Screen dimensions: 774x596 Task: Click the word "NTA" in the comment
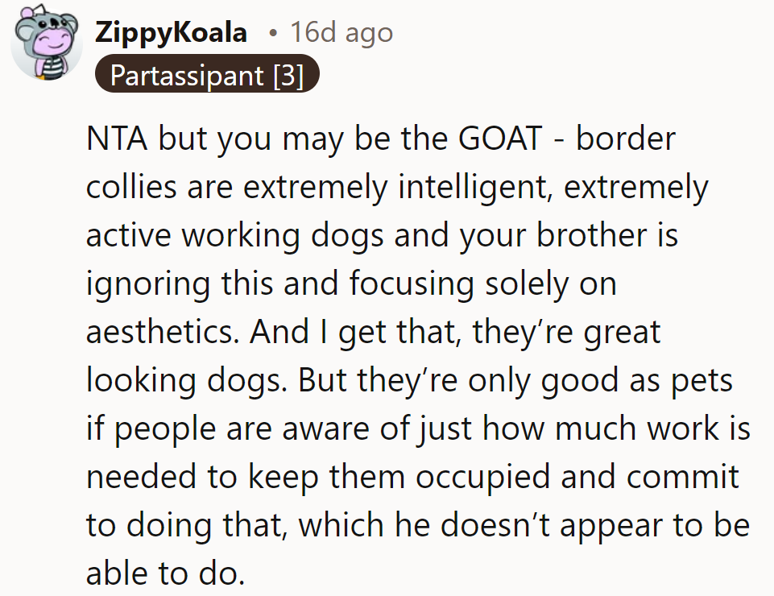117,140
